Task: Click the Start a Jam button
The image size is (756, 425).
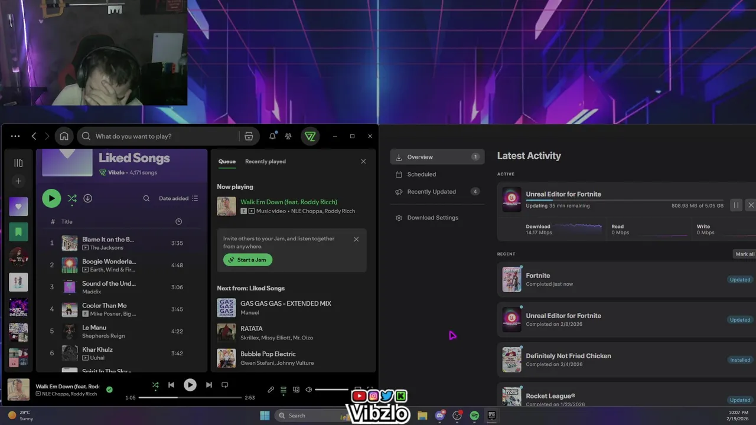Action: [x=247, y=260]
